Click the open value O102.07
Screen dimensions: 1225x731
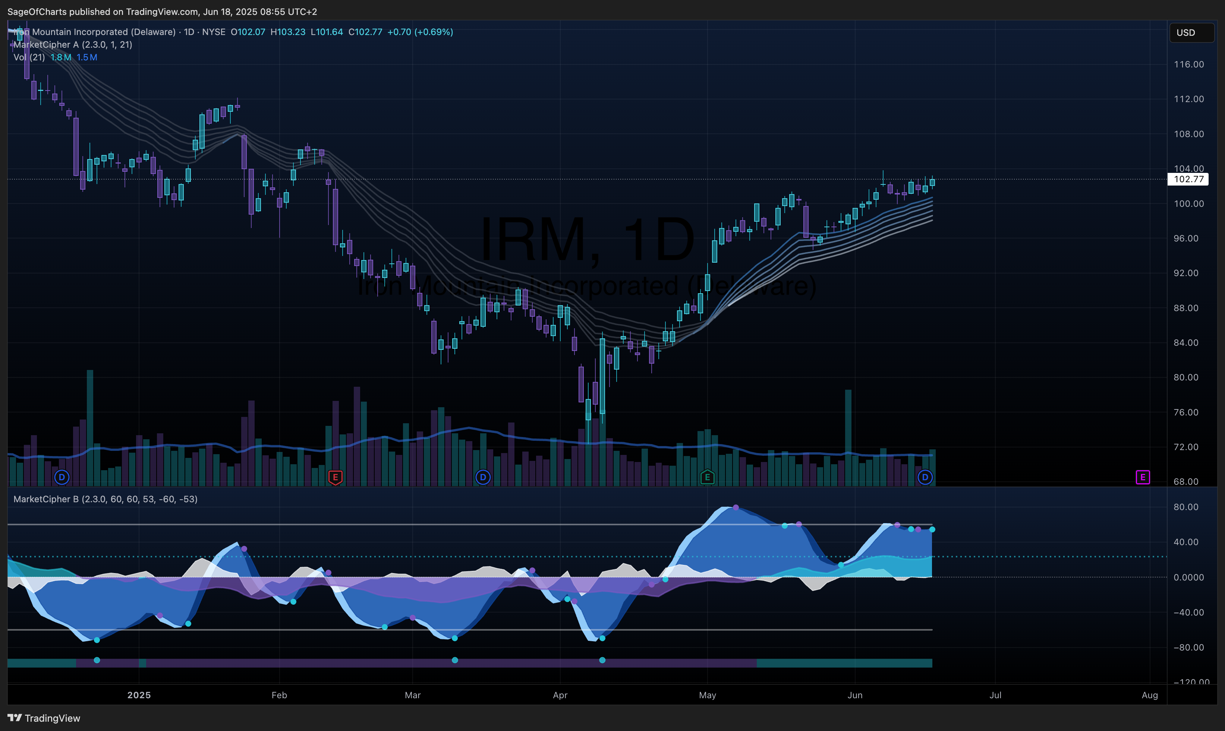pos(248,32)
